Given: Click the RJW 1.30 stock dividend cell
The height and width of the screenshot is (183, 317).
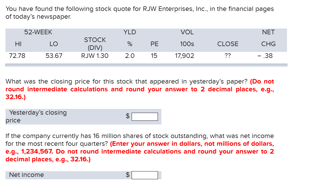Looking at the screenshot, I should [95, 56].
